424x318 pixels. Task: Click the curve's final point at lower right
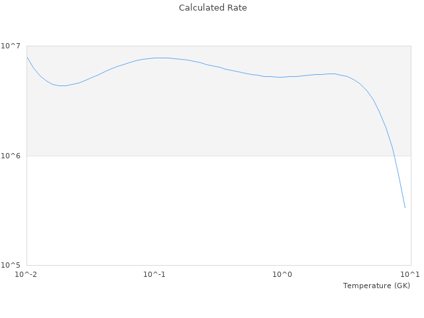pyautogui.click(x=405, y=208)
